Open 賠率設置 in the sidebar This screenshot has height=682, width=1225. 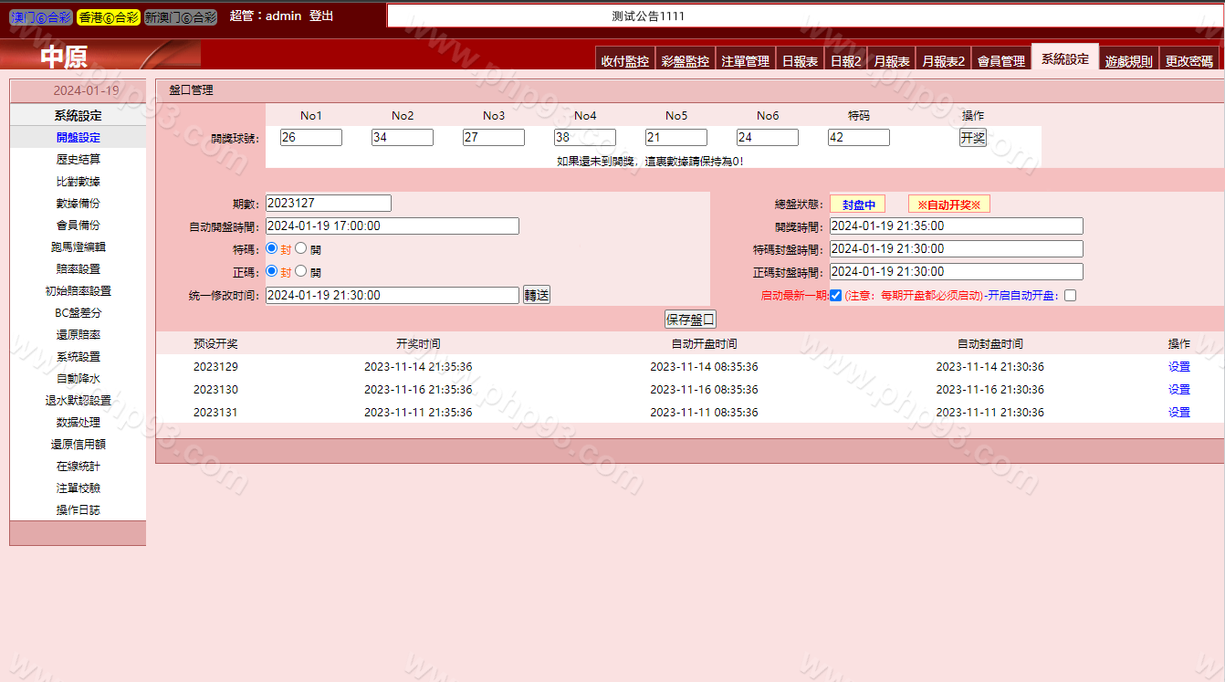(78, 269)
